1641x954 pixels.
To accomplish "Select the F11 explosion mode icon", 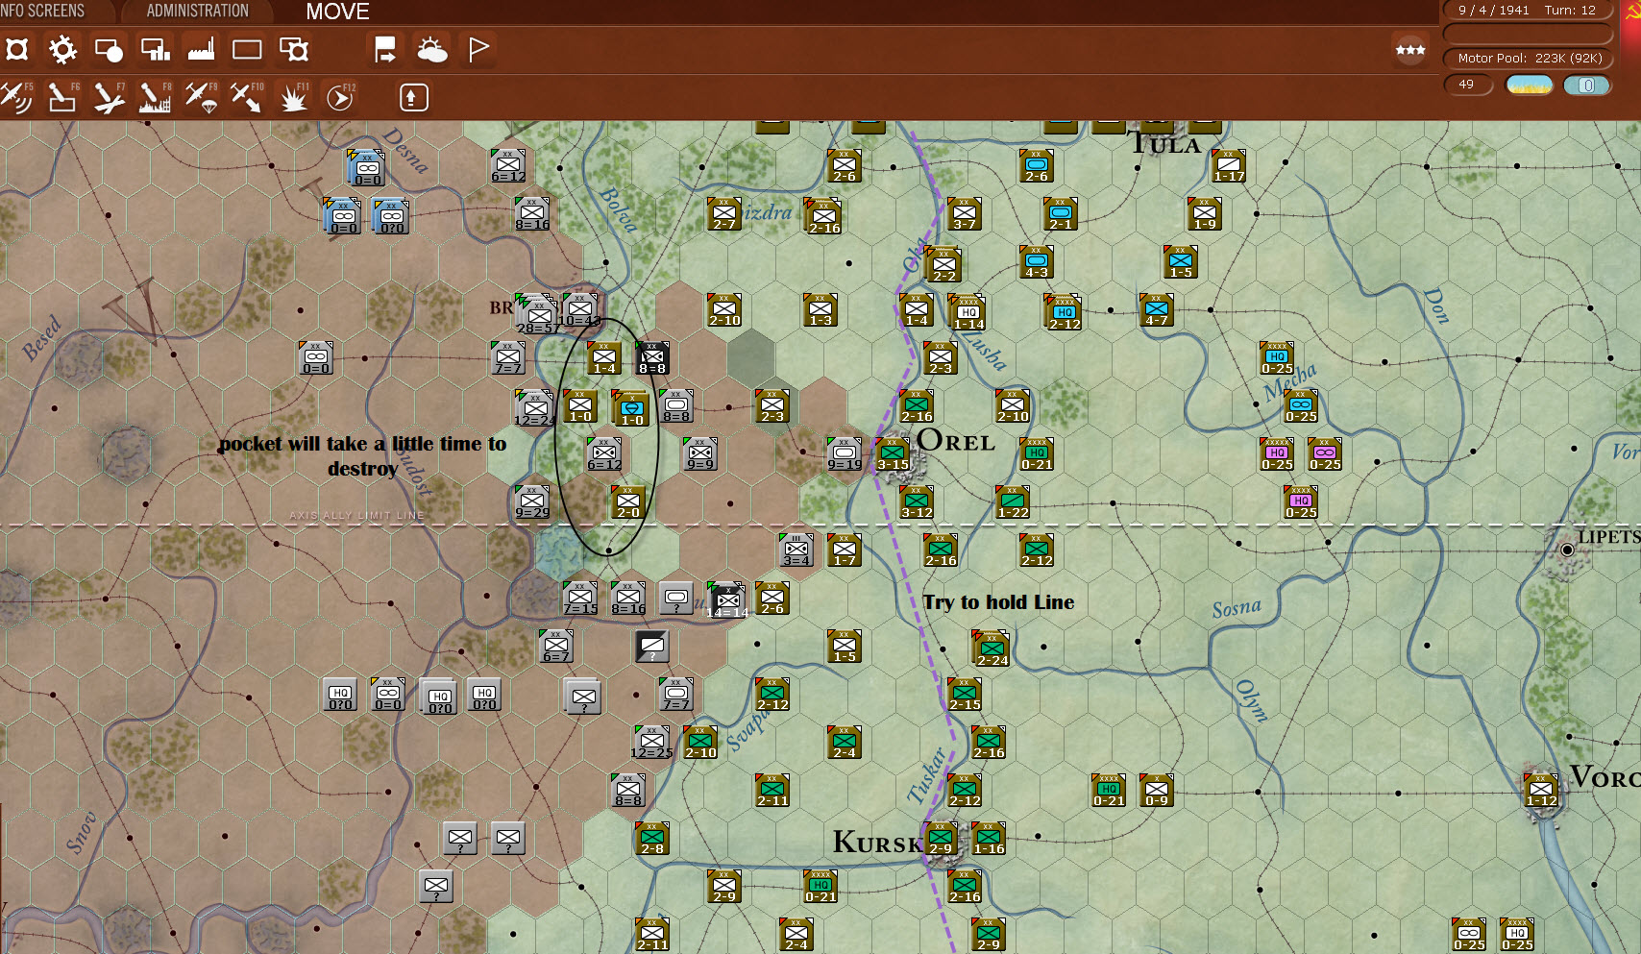I will (293, 97).
